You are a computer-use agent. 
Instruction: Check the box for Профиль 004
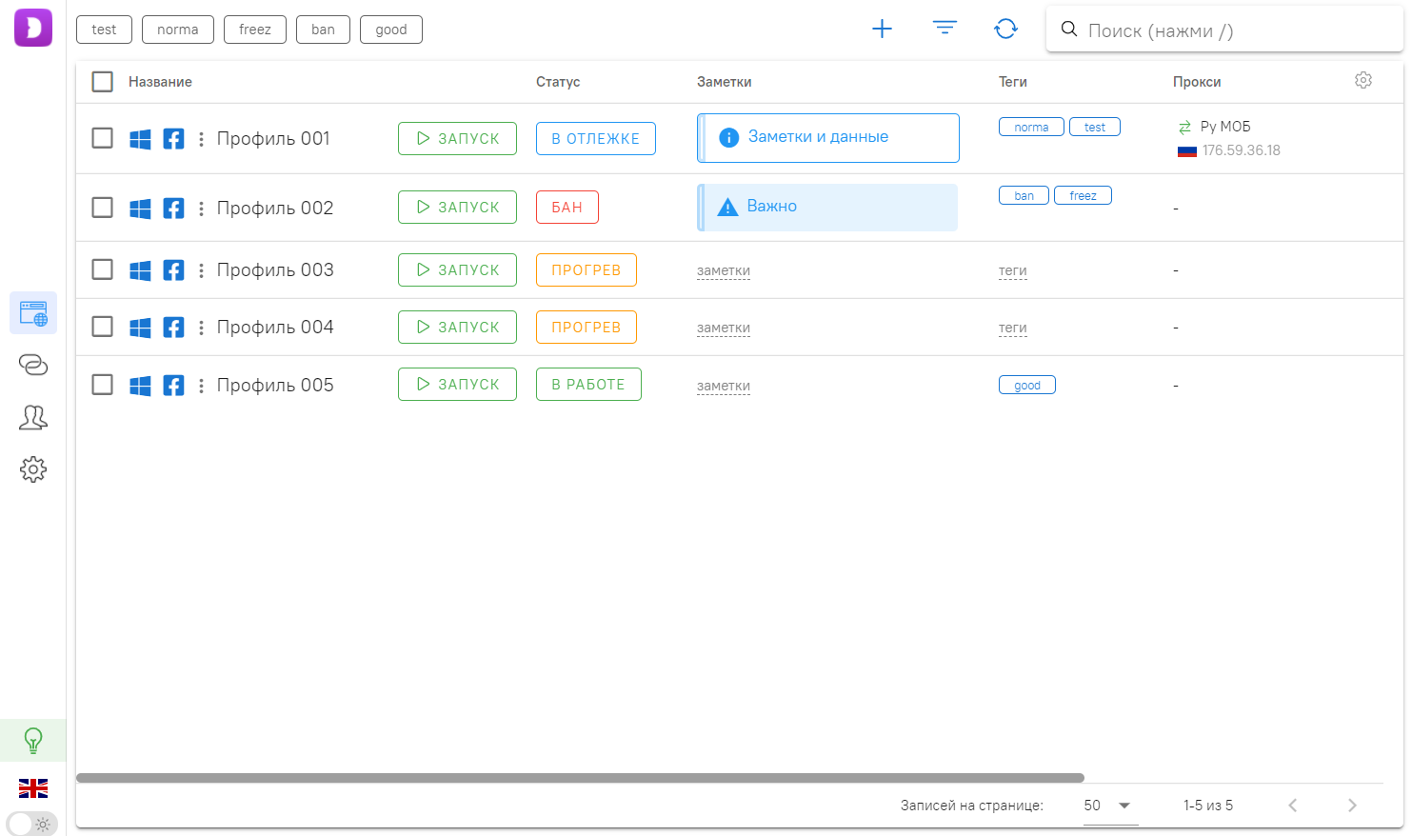click(x=102, y=327)
